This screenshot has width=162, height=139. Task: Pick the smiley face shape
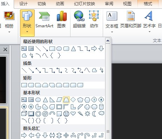click(x=66, y=114)
